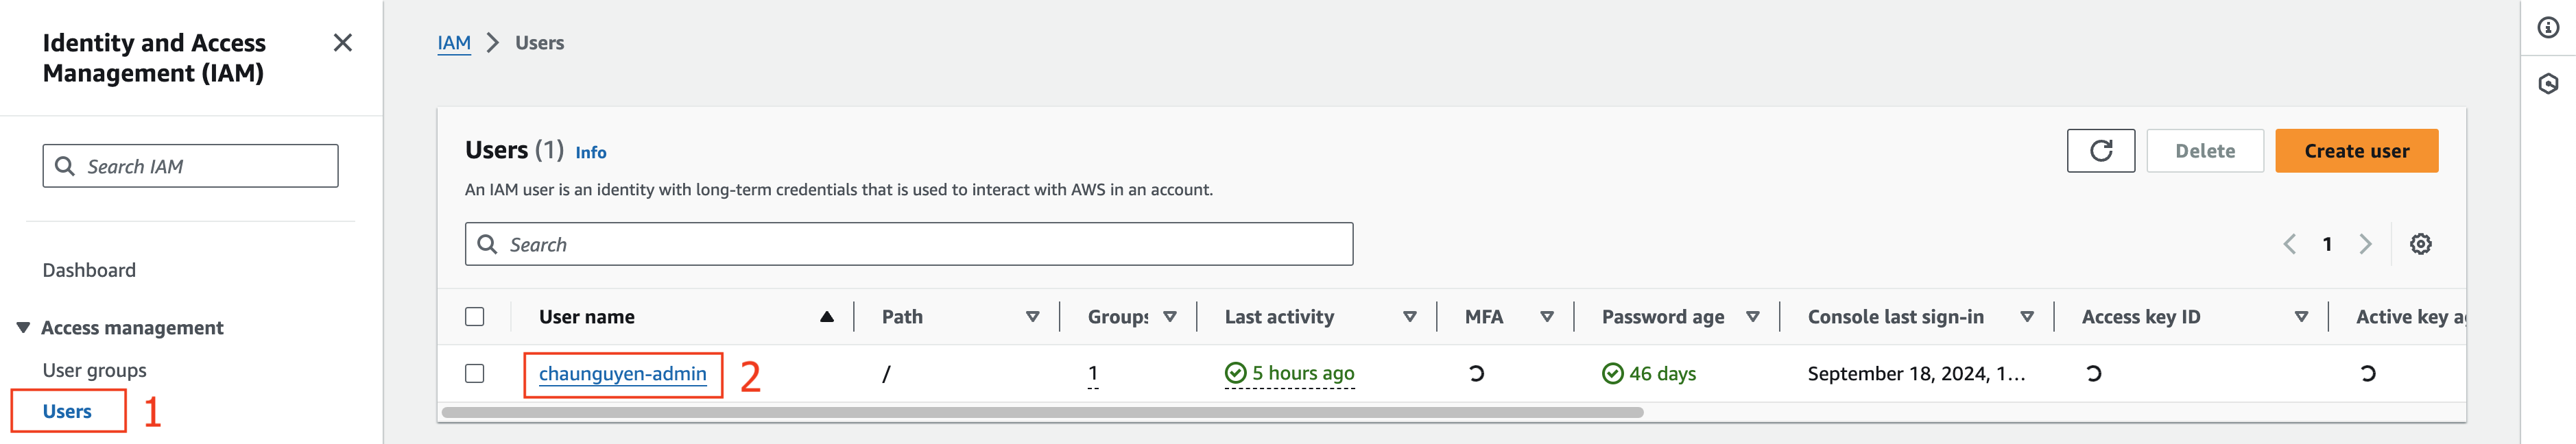
Task: Open the hexagon assistant icon at right
Action: pyautogui.click(x=2548, y=84)
